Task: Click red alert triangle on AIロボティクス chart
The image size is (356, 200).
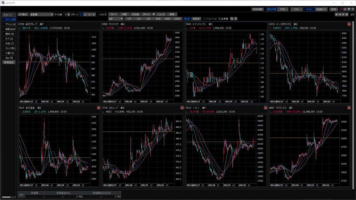Action: click(x=349, y=24)
